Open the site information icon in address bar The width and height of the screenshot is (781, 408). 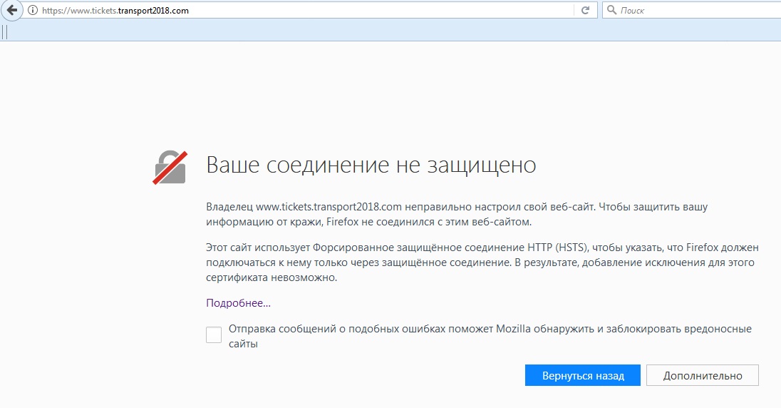point(32,11)
